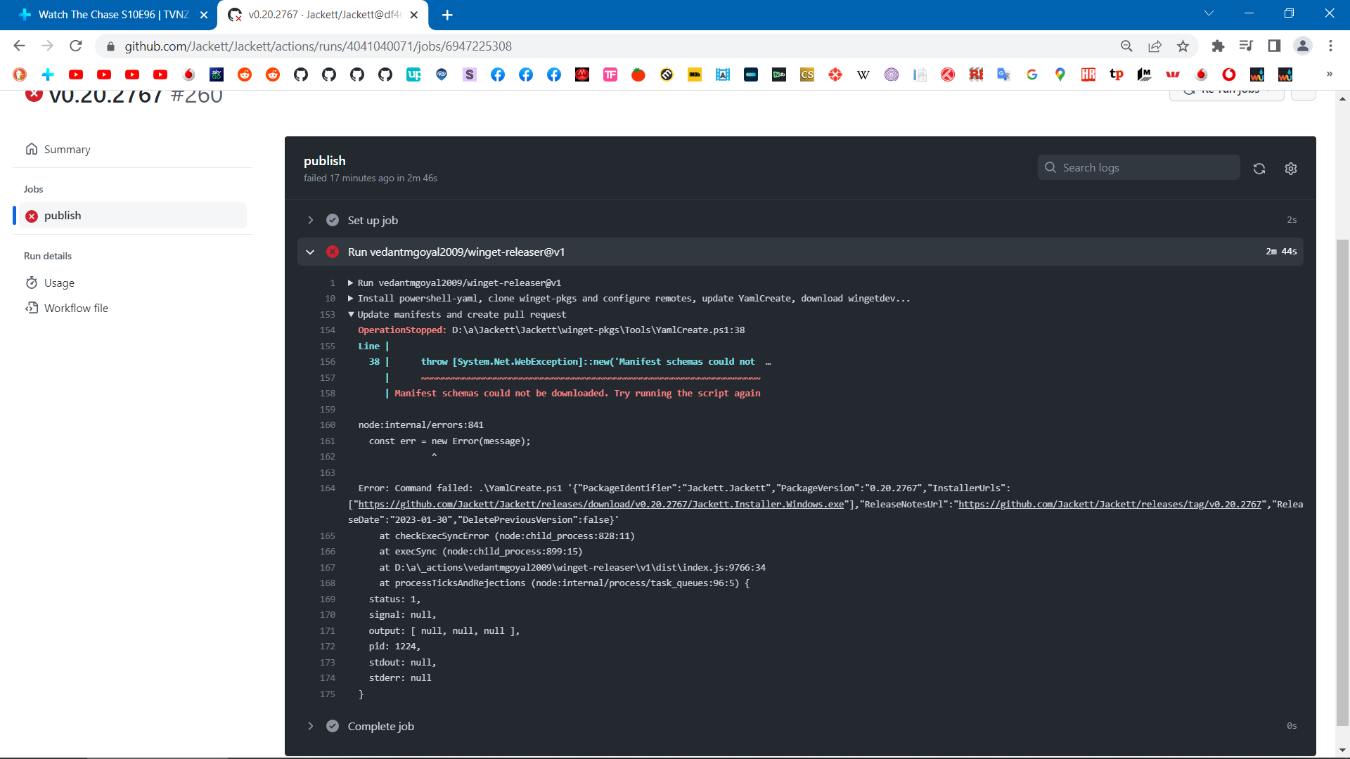Image resolution: width=1350 pixels, height=759 pixels.
Task: Click inside the Search logs field
Action: pos(1139,167)
